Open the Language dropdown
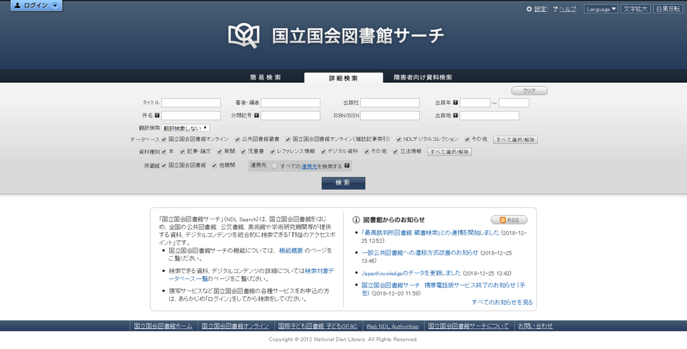 [601, 9]
